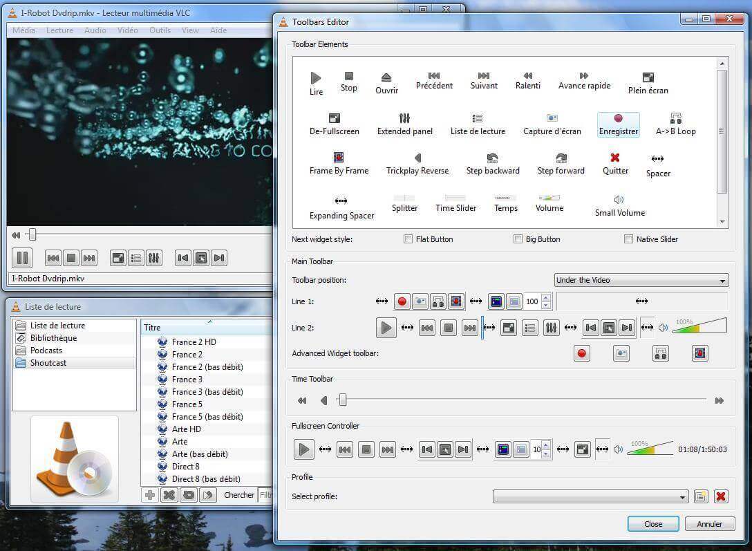The image size is (752, 551).
Task: Select the Shoutcast entry in the playlist sidebar
Action: pos(48,362)
